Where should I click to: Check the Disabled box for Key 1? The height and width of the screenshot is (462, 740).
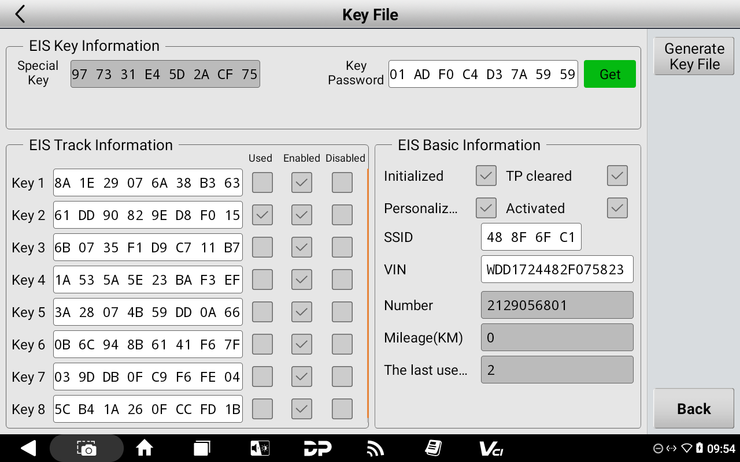(342, 182)
